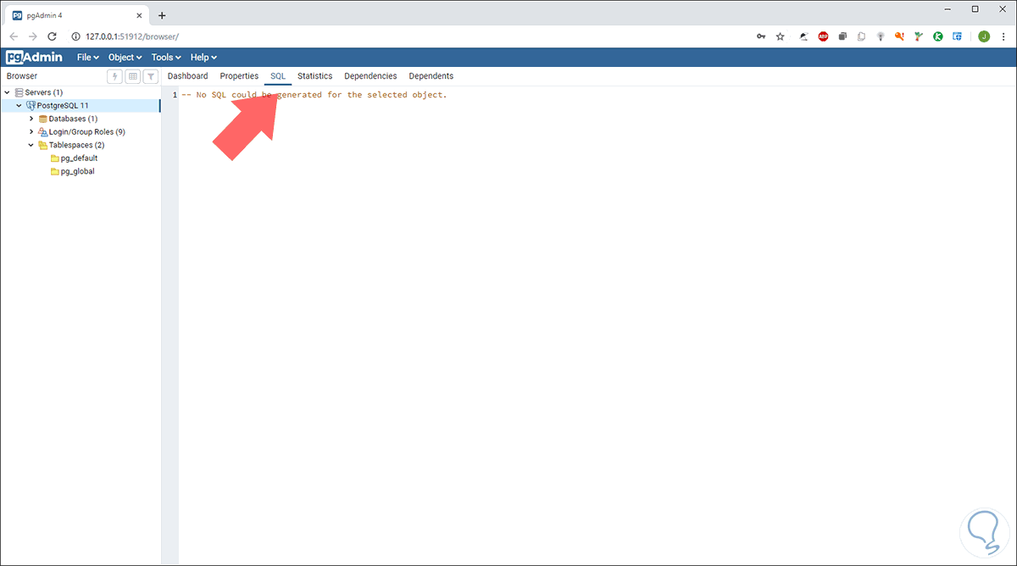Click the lightbulb extension icon
Screen dimensions: 1017x566
coord(881,36)
